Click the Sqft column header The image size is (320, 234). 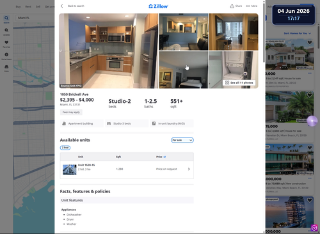(118, 157)
